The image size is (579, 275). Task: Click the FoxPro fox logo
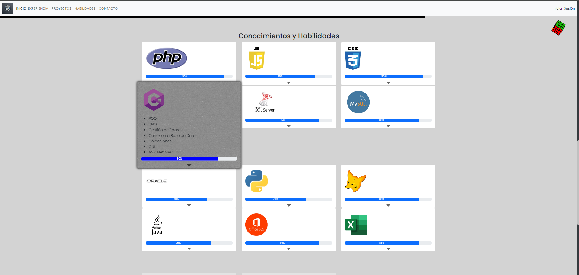355,181
